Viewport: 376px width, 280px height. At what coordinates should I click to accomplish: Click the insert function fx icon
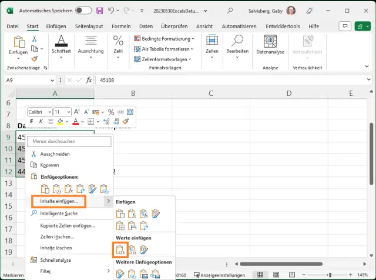pyautogui.click(x=89, y=79)
